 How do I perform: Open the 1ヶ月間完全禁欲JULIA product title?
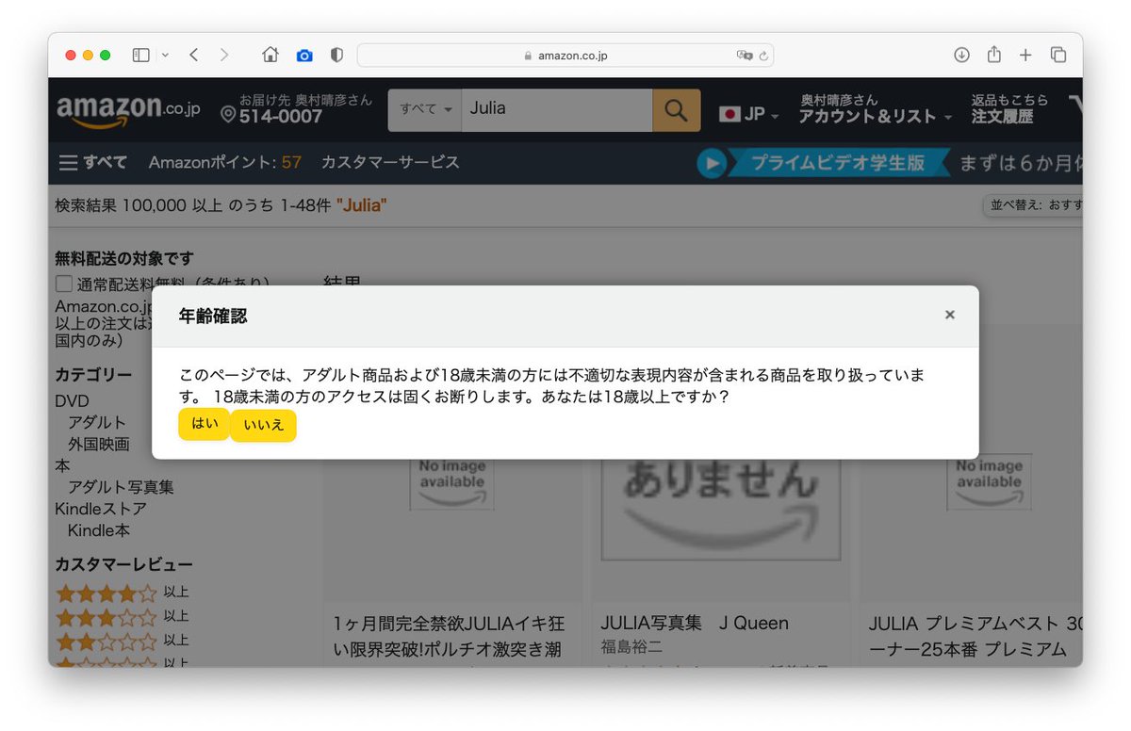(450, 637)
